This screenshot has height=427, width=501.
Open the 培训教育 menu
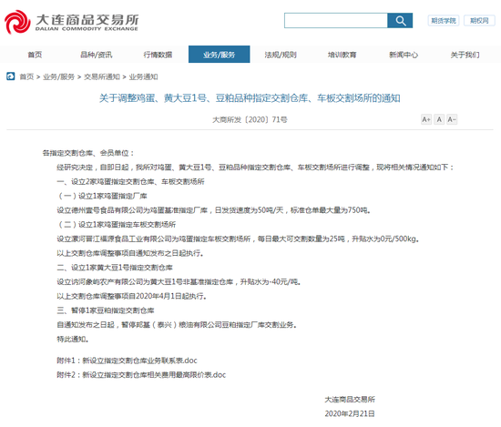(343, 55)
